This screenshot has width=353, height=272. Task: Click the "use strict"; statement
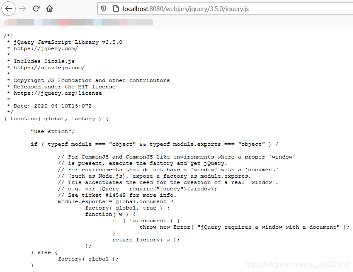coord(52,131)
